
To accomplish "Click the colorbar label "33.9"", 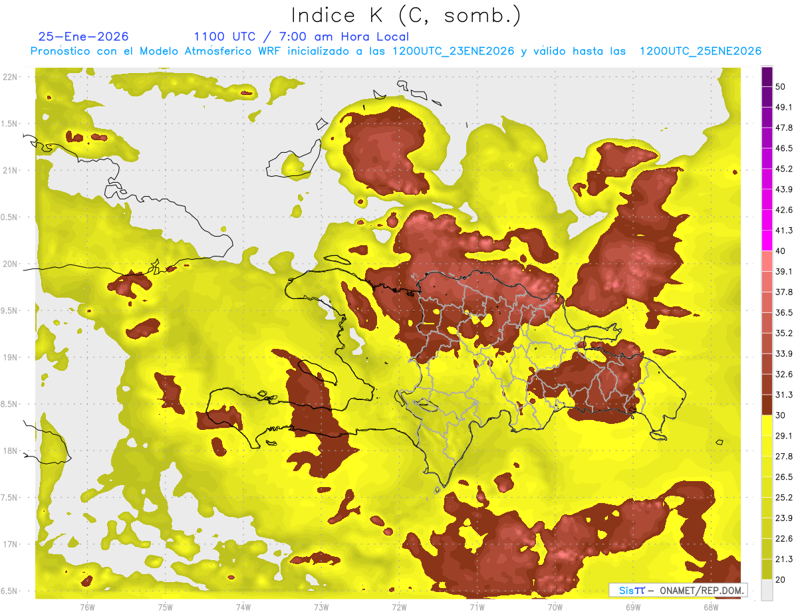I will tap(784, 353).
